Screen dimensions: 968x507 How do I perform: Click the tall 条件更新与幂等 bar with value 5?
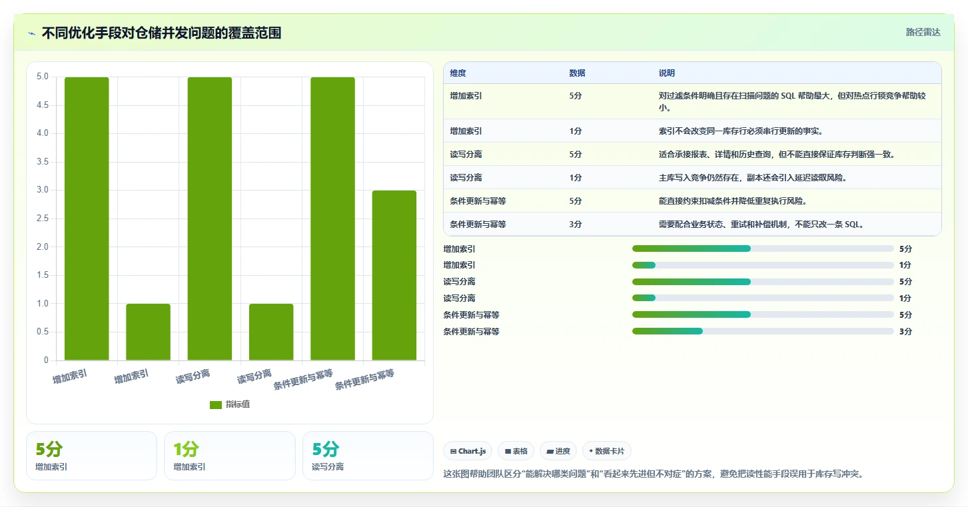click(x=332, y=219)
